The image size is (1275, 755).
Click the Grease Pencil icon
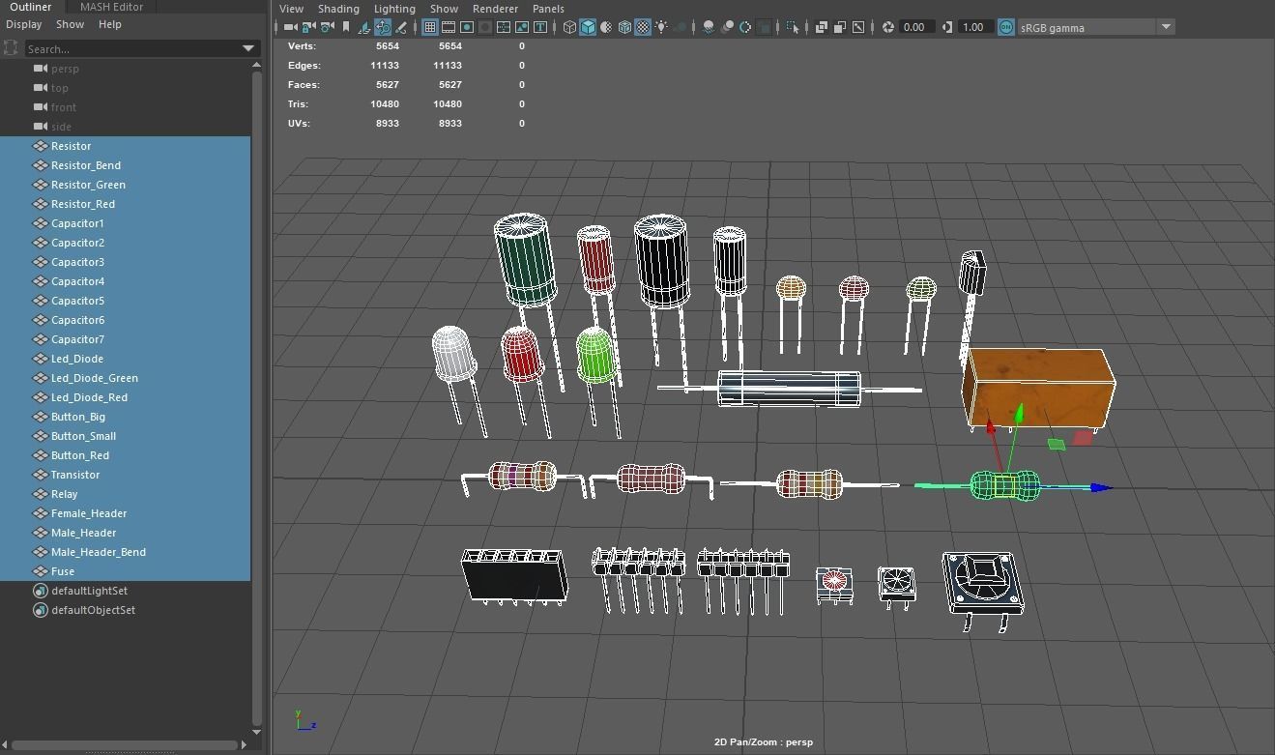401,27
